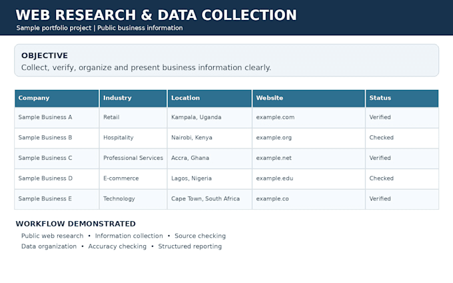Viewport: 453px width, 283px height.
Task: Click the status cell for Sample Business E
Action: pyautogui.click(x=402, y=199)
